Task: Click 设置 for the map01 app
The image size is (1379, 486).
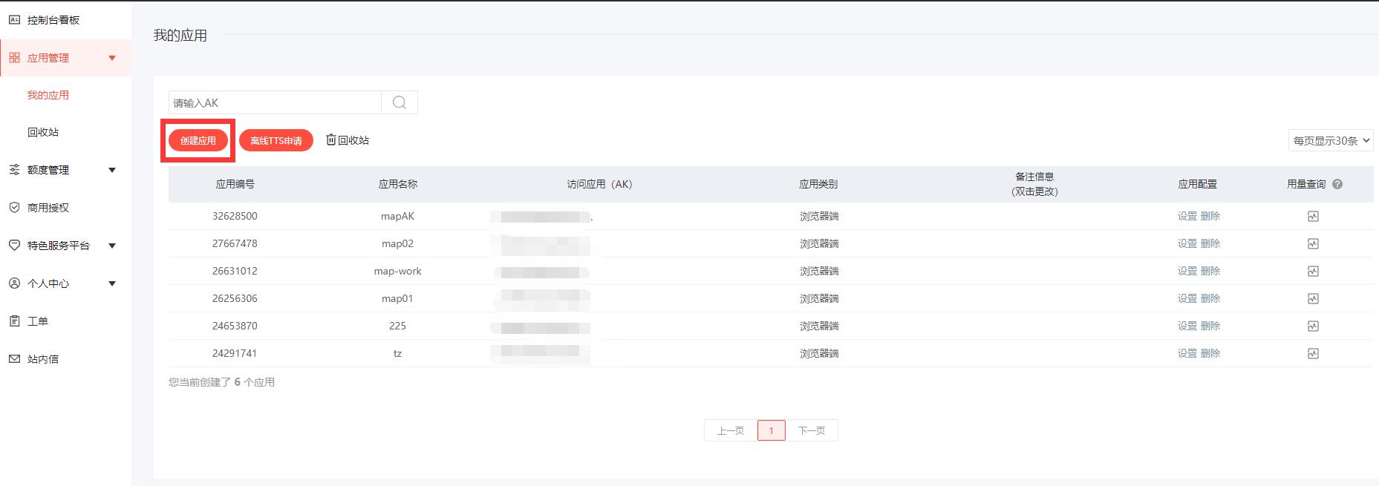Action: (1187, 298)
